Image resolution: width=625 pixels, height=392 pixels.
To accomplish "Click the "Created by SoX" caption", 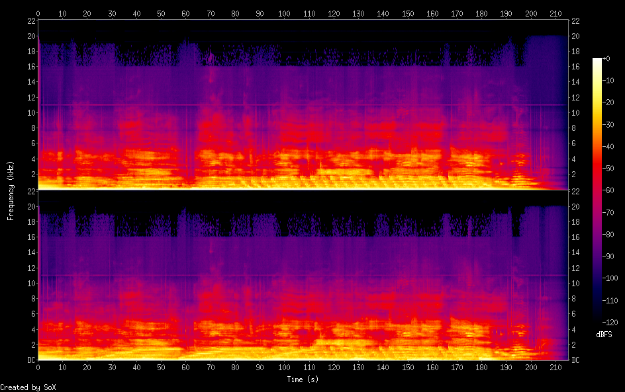I will (x=28, y=387).
